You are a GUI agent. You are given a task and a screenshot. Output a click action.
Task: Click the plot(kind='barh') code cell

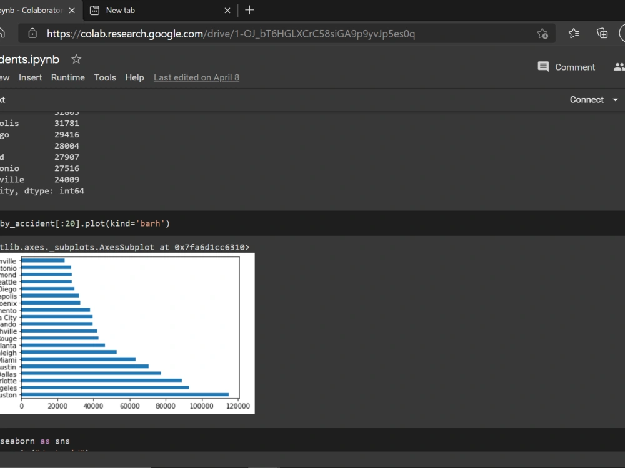[x=312, y=223]
